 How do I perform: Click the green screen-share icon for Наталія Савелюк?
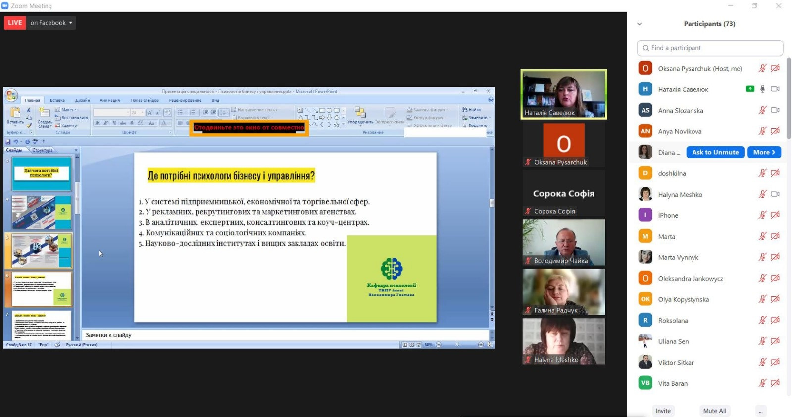[750, 89]
